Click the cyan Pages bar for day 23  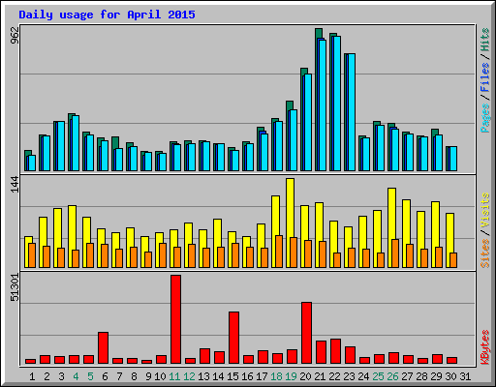tap(352, 112)
